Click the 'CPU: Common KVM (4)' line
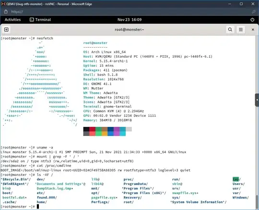The image size is (259, 210). (x=114, y=111)
